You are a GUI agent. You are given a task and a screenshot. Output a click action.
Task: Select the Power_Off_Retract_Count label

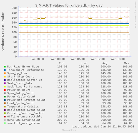pos(26,100)
